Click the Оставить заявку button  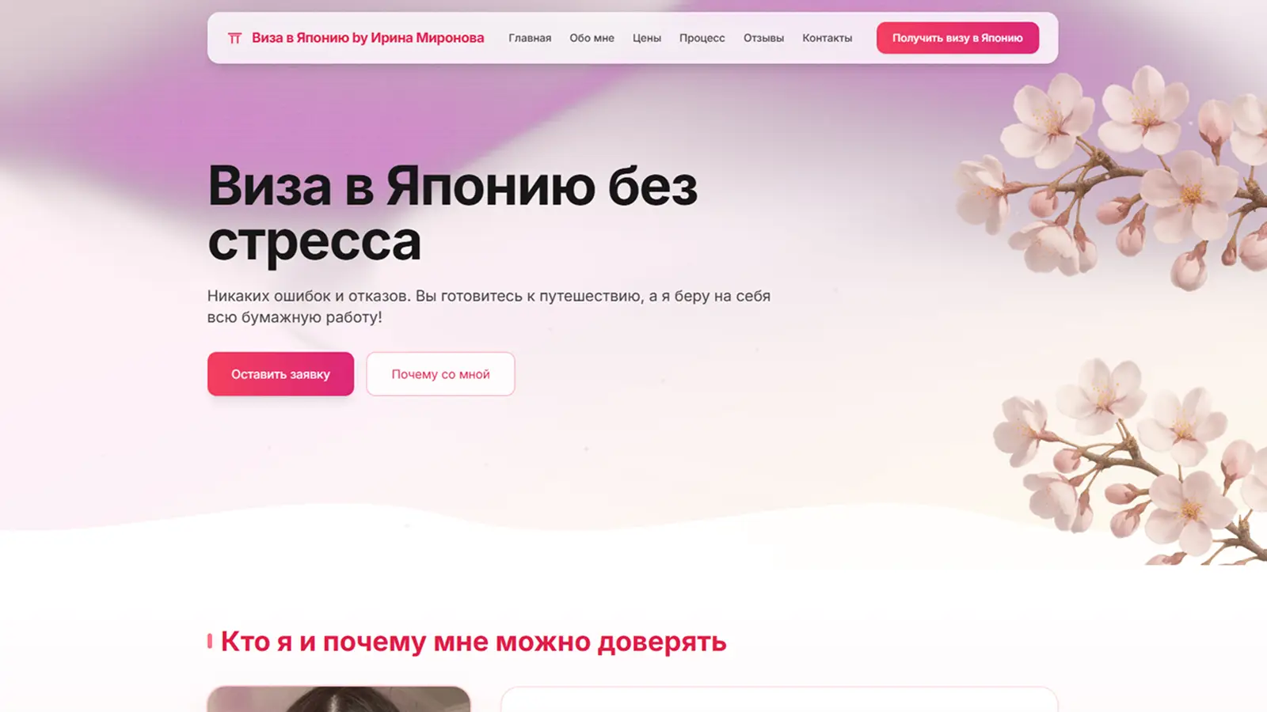(x=280, y=374)
